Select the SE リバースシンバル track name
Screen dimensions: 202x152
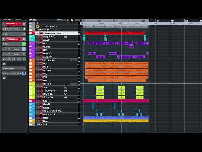[x=53, y=111]
